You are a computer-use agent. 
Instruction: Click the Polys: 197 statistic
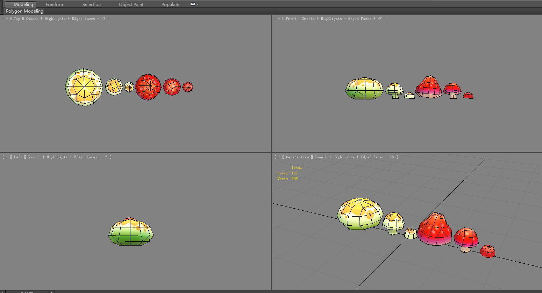tap(287, 173)
